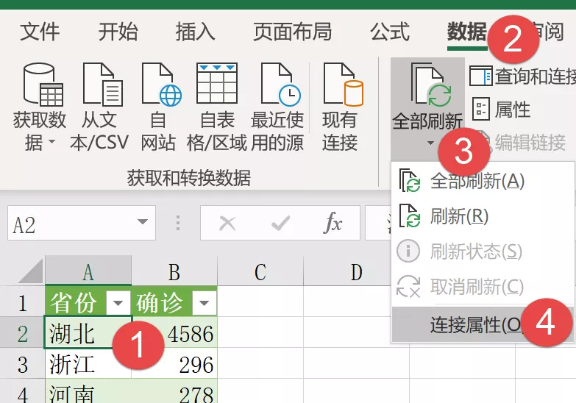The image size is (576, 403).
Task: Open the Name Box dropdown arrow
Action: [143, 222]
